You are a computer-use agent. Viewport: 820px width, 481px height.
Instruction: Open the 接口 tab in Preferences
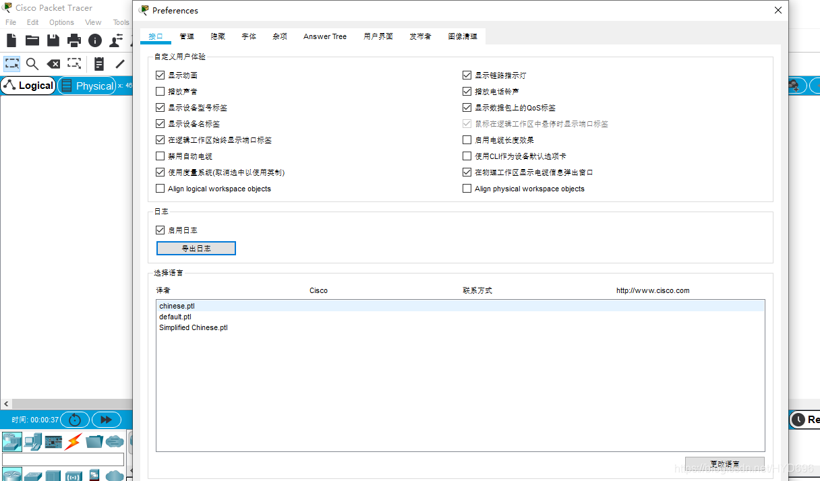(x=156, y=36)
